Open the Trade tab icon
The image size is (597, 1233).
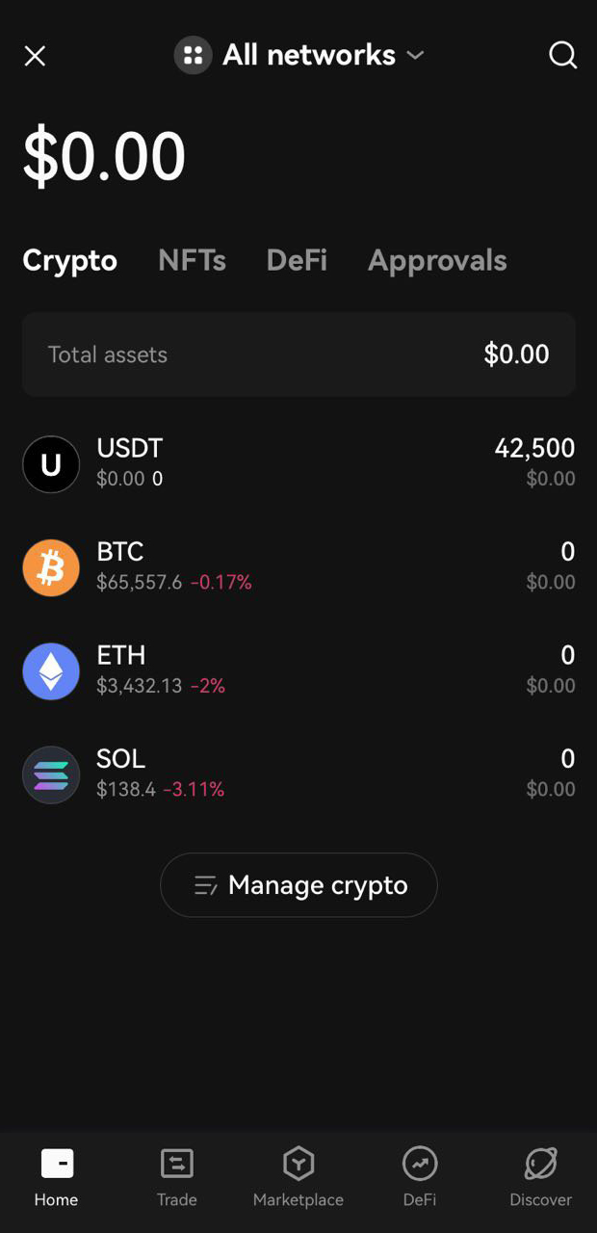point(177,1164)
